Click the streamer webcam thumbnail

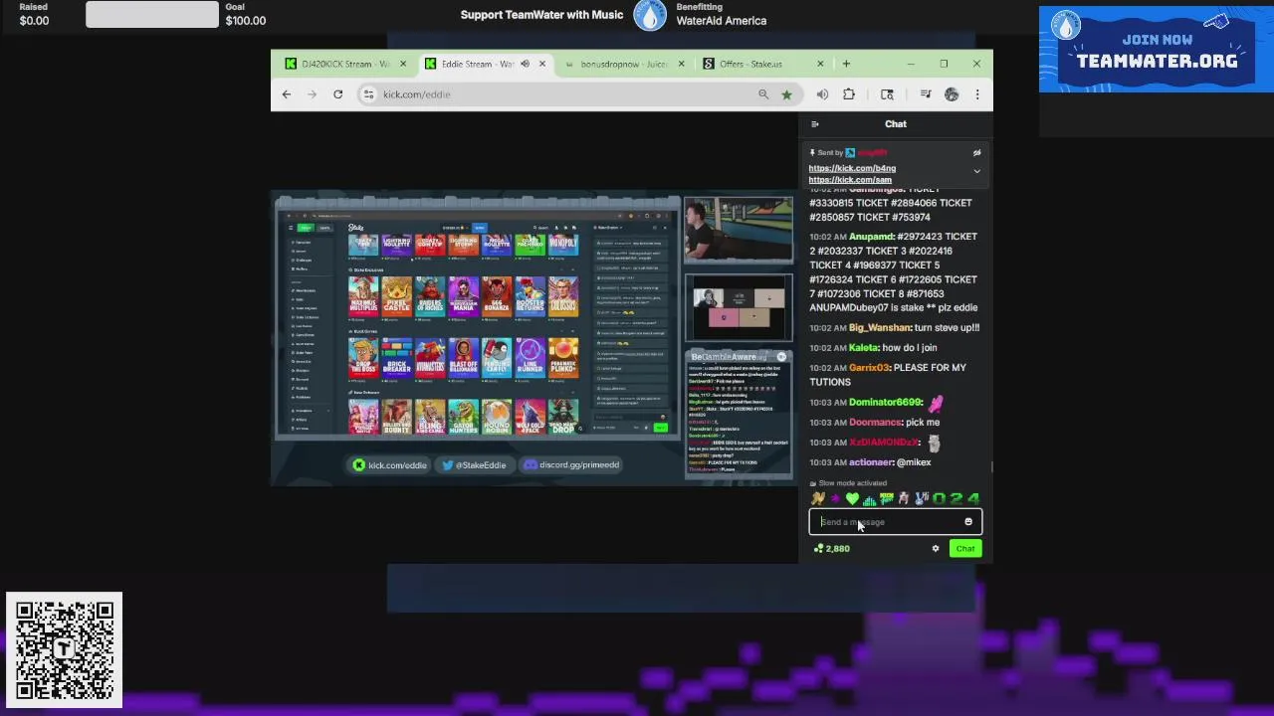click(739, 229)
